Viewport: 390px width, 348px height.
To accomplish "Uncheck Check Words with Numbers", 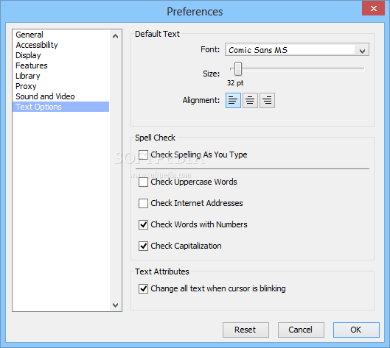I will coord(143,224).
